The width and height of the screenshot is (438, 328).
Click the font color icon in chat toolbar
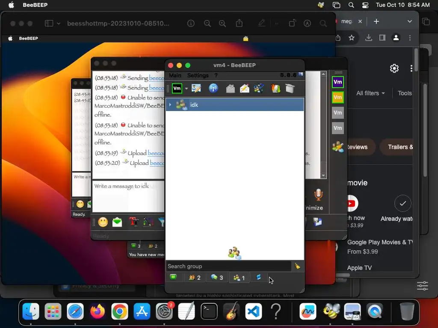point(148,222)
